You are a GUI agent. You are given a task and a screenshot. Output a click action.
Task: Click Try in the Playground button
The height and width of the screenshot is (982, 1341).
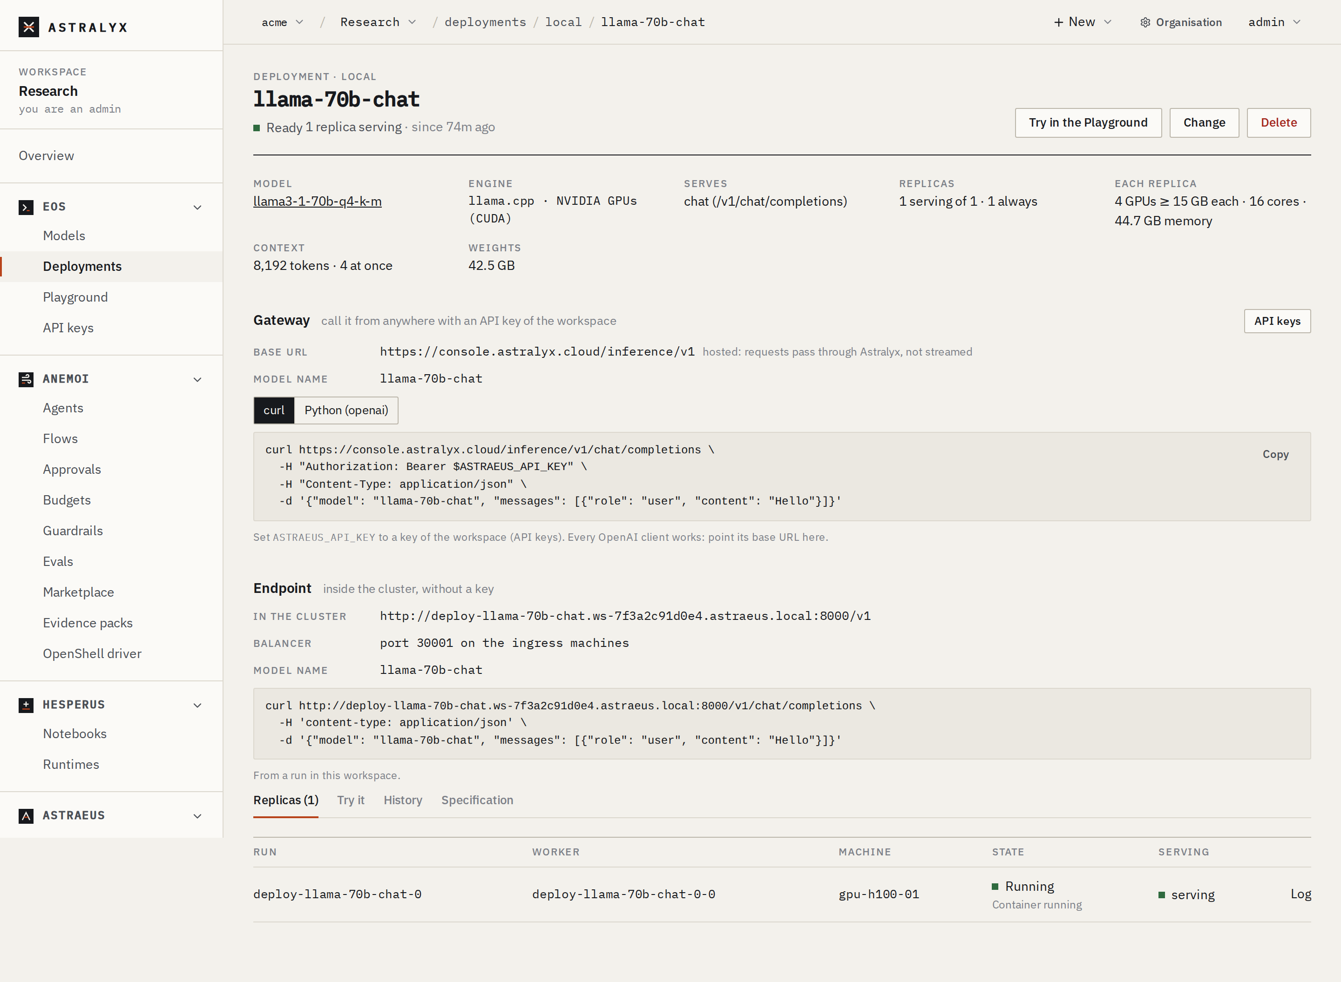pos(1088,122)
